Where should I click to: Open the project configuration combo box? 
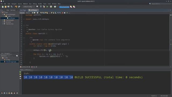29,7
